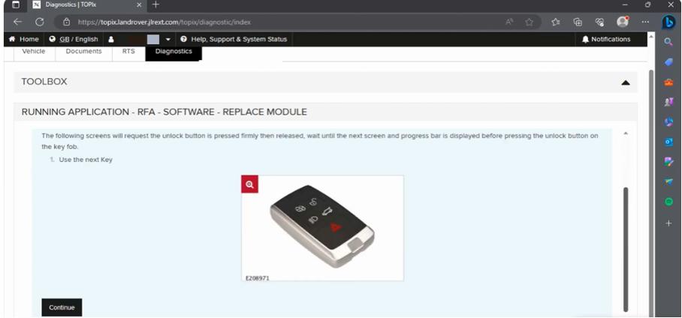Image resolution: width=682 pixels, height=318 pixels.
Task: Click 'Use the next Key' text
Action: tap(86, 160)
